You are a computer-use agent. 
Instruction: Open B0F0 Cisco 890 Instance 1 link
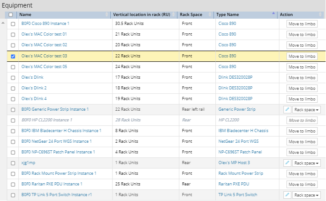45,24
